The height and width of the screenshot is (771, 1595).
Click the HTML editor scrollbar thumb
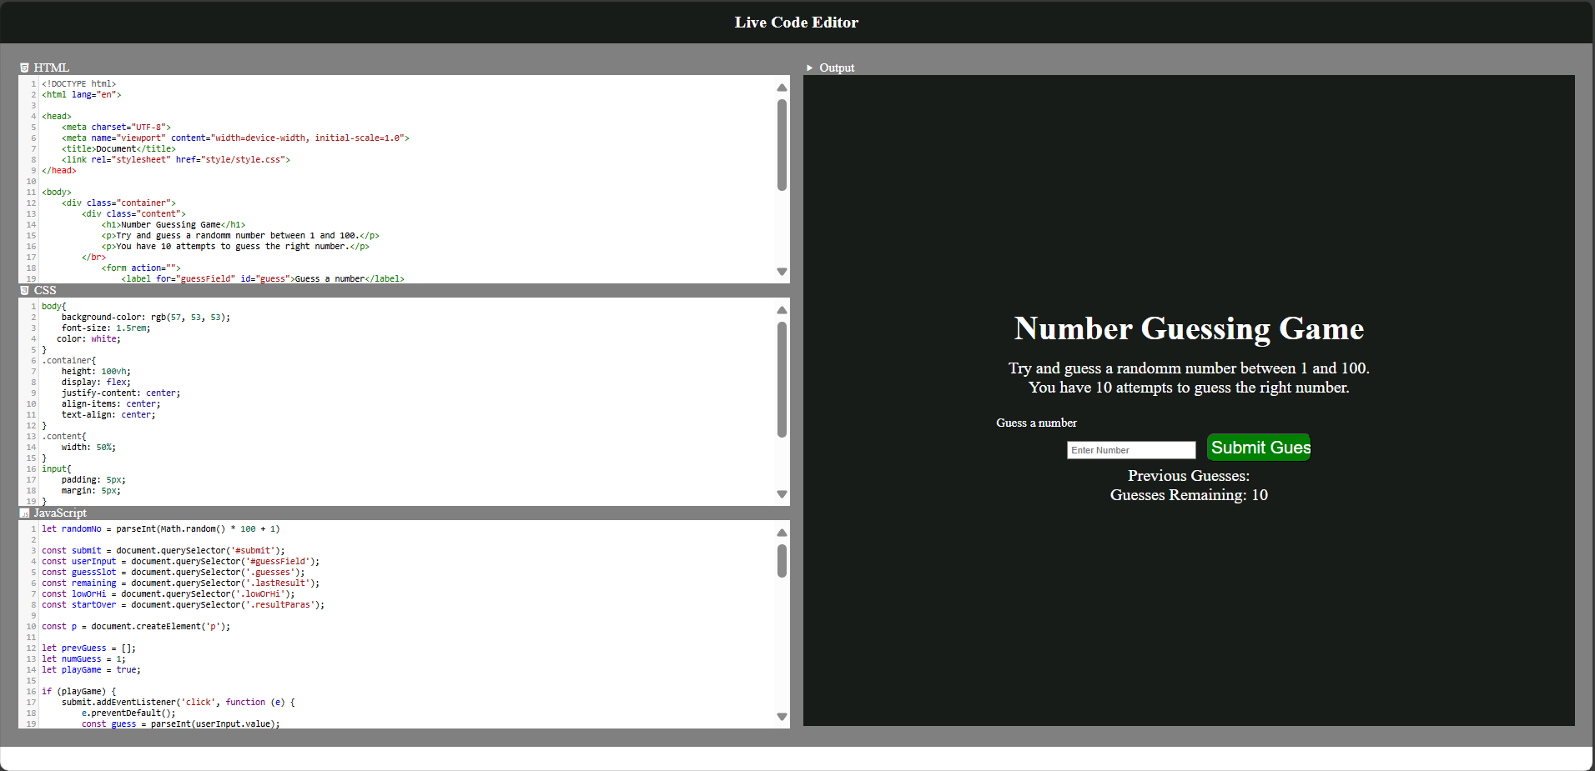coord(782,145)
